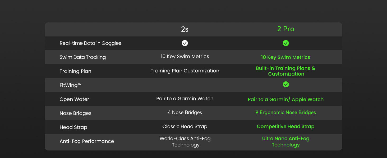
Task: Click the Classic Head Strap text
Action: pos(185,126)
